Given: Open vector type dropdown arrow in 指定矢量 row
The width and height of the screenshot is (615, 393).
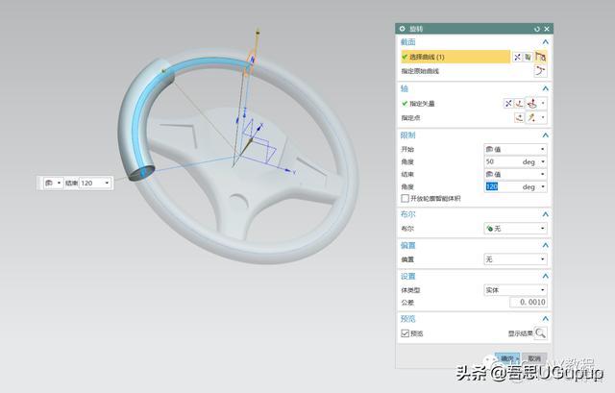Looking at the screenshot, I should point(543,104).
